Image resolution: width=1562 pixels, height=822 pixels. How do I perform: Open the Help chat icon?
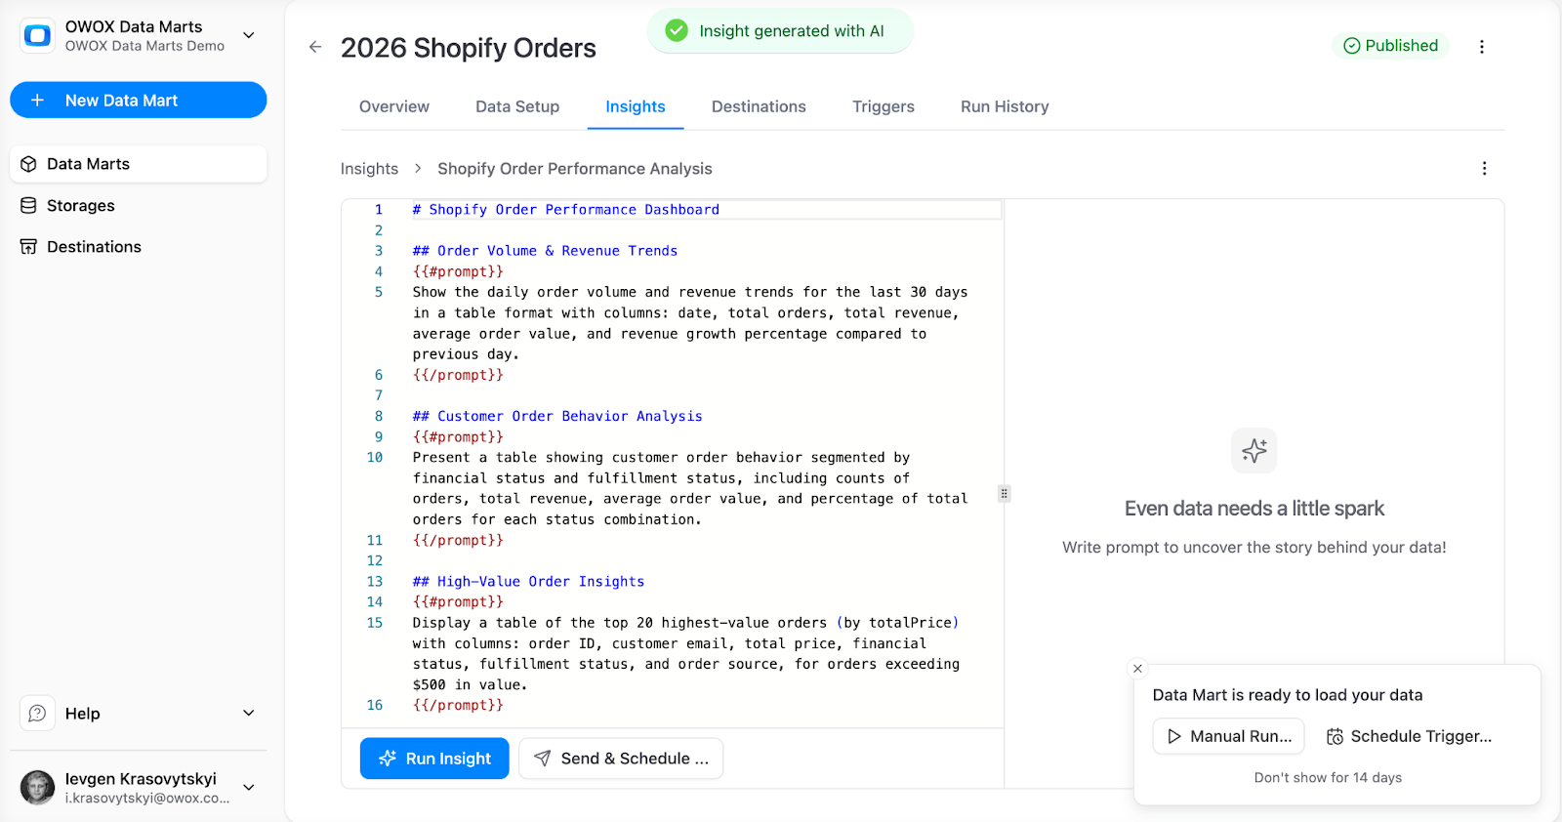(36, 713)
